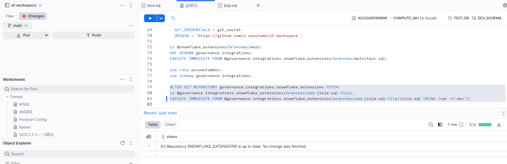
Task: Add a new worksheet tab
Action: 258,5
